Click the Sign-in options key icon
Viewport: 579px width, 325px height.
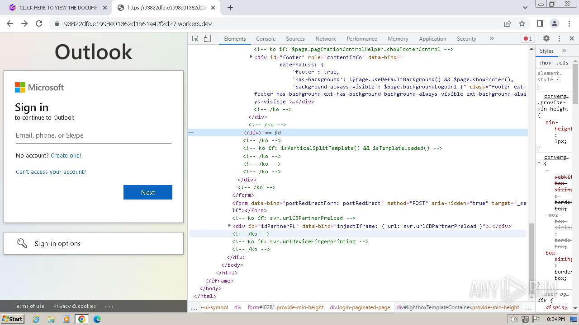click(x=22, y=243)
